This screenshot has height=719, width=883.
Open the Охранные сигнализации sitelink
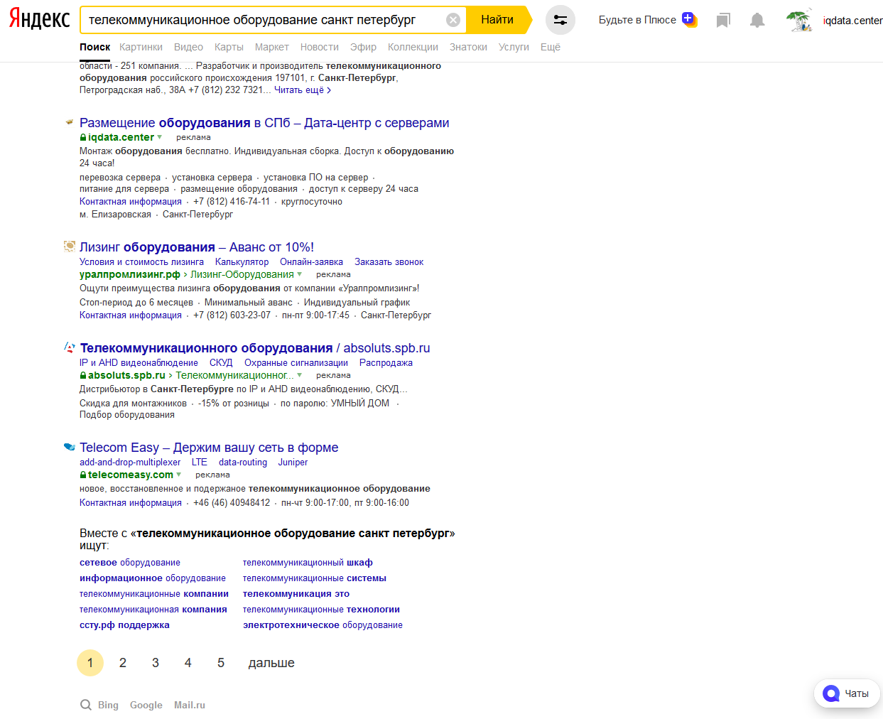(296, 363)
